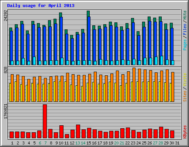Click the orange visits bar for day 20
Screen dimensions: 189x147
117,86
